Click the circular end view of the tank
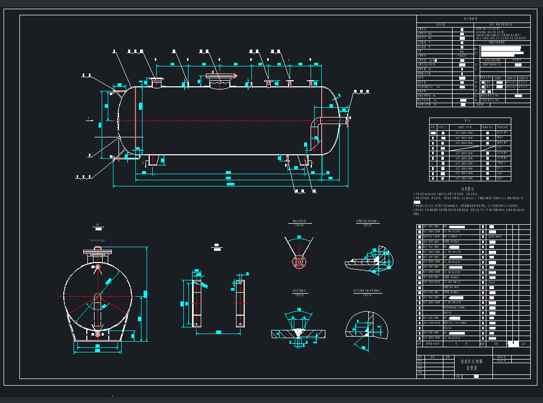The width and height of the screenshot is (543, 403). (98, 296)
